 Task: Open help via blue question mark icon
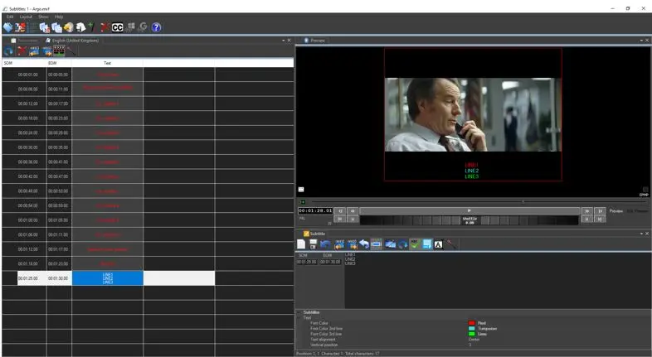coord(156,27)
